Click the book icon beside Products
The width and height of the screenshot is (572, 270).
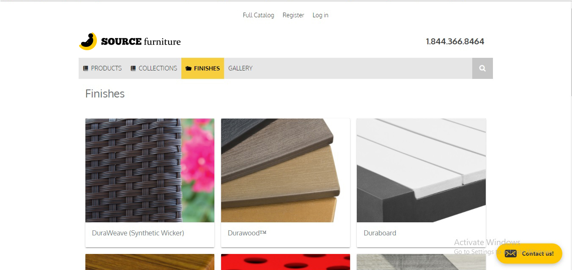coord(85,68)
